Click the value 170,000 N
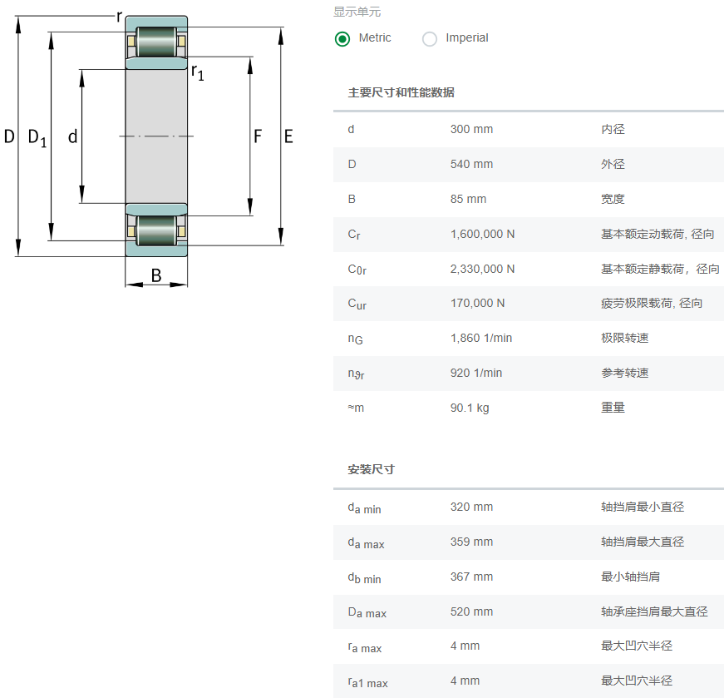724x698 pixels. click(477, 303)
